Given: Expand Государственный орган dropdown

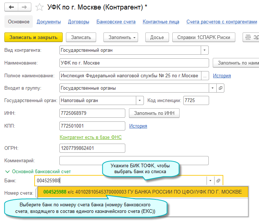Looking at the screenshot, I should (140, 100).
